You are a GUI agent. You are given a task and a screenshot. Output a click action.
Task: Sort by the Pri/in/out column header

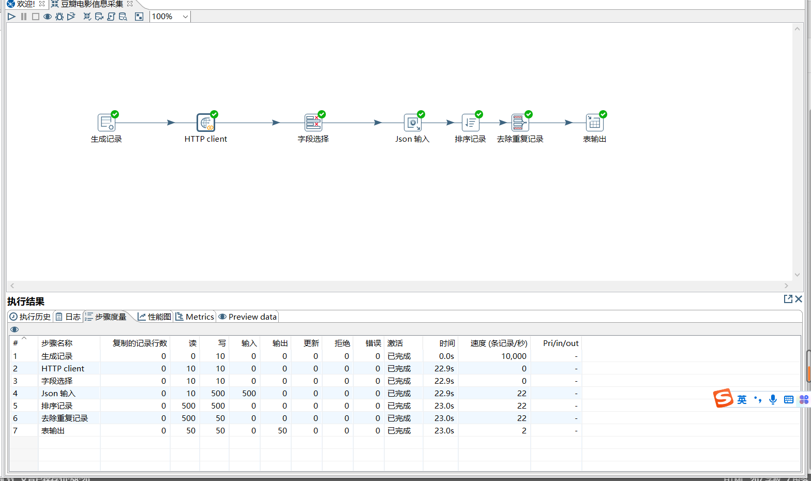coord(556,343)
